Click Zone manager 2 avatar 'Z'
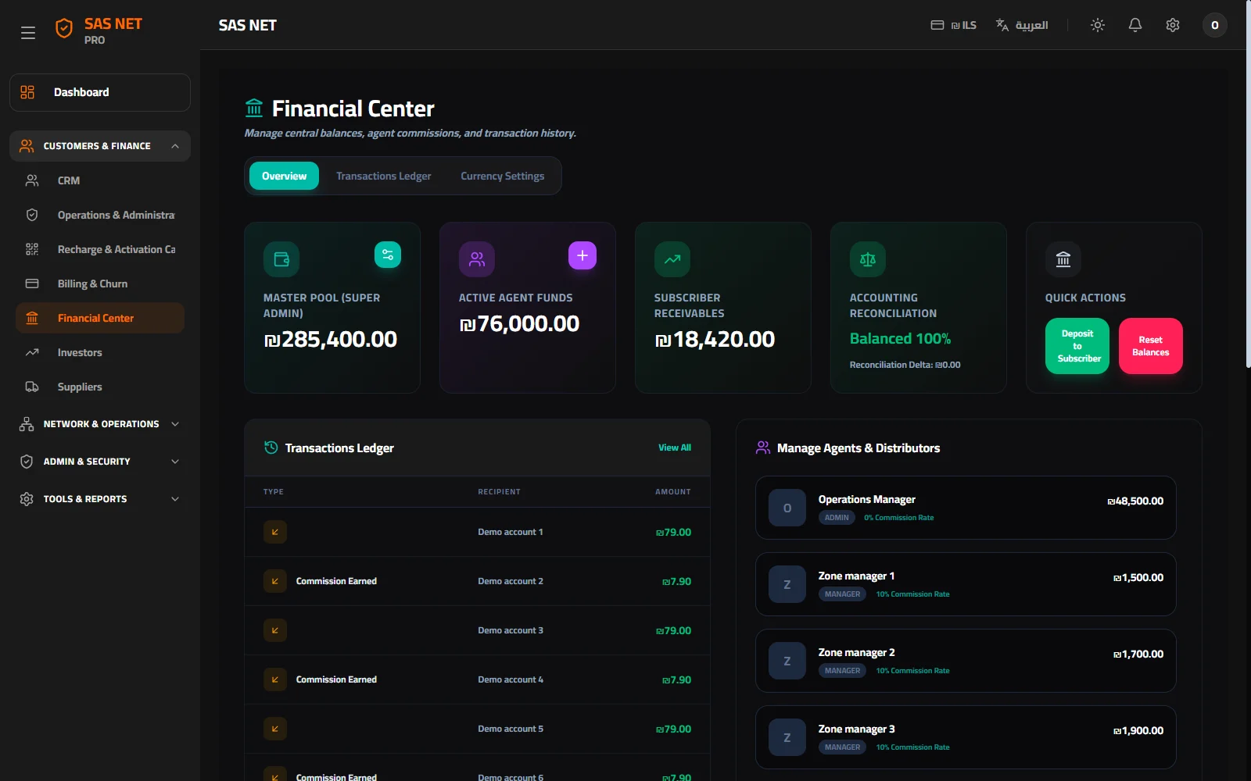 787,661
